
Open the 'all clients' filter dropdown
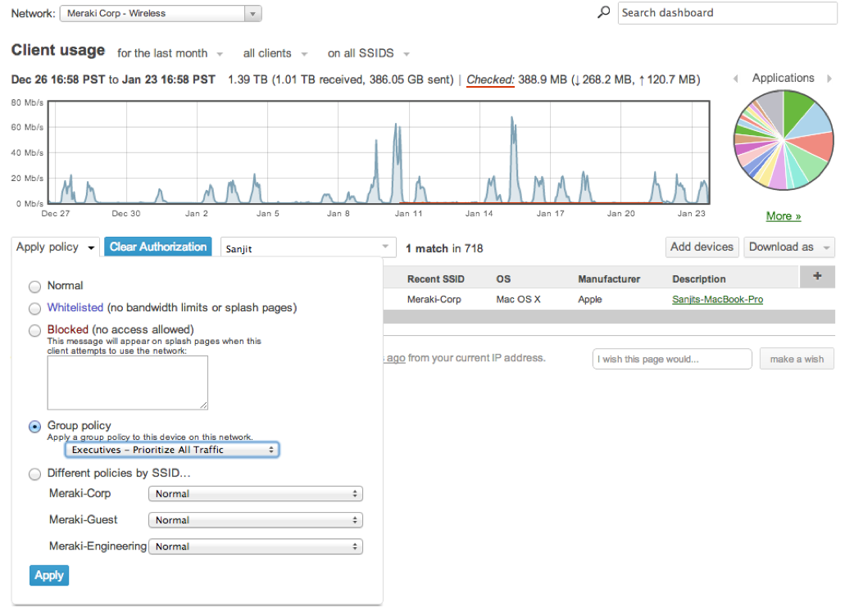(275, 53)
